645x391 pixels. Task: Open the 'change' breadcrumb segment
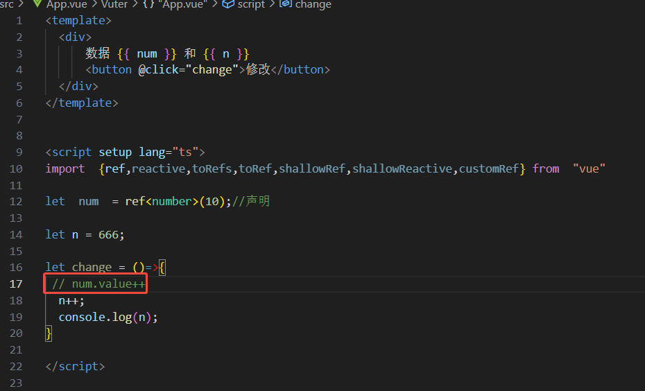[x=313, y=5]
